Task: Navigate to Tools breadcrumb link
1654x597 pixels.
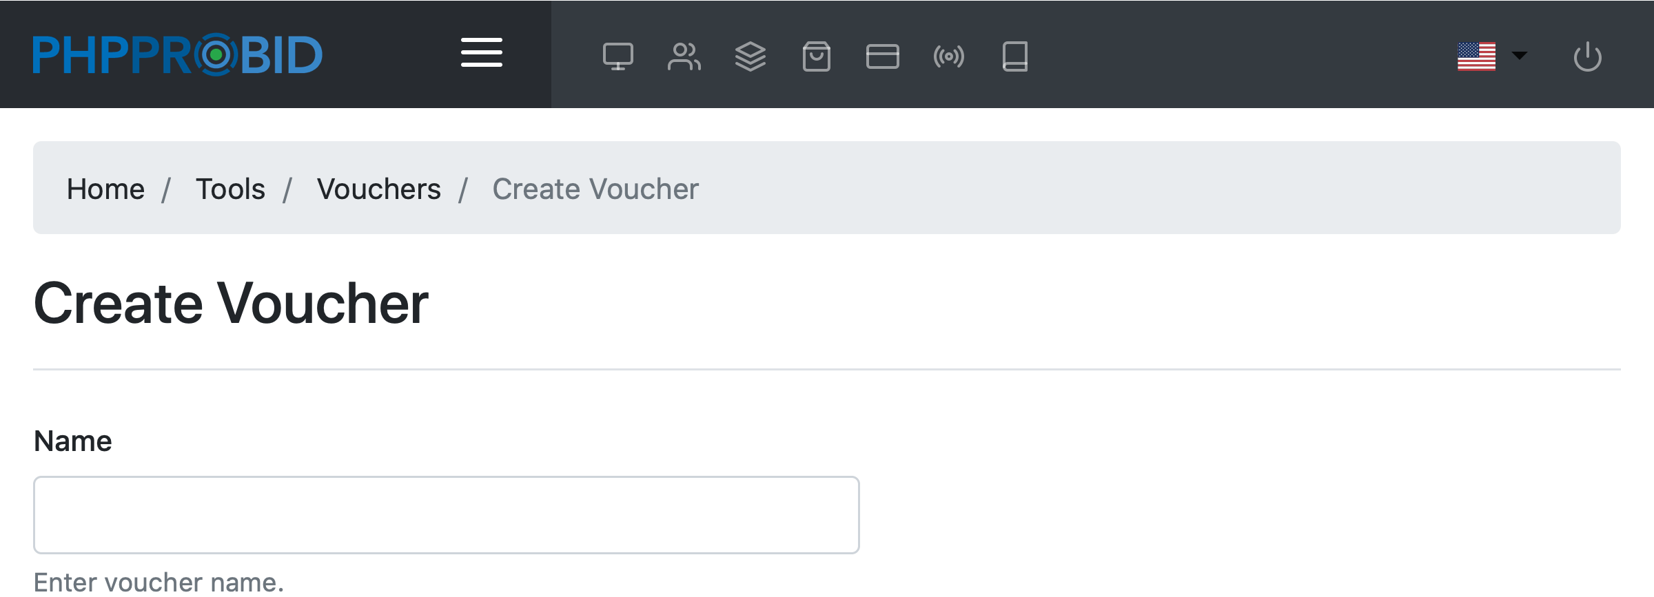Action: point(230,189)
